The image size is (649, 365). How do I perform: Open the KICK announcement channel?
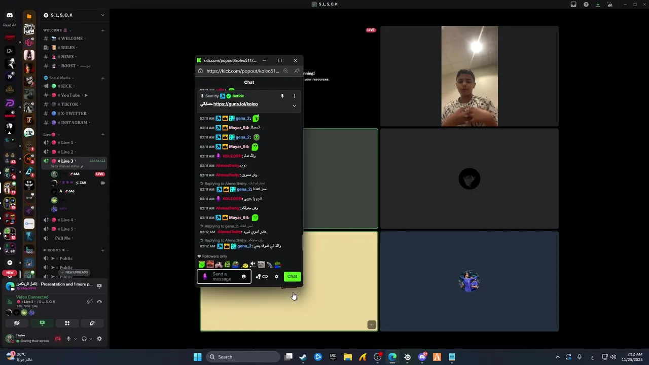(74, 86)
